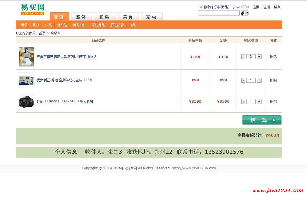
Task: Open the Canon camera thumbnail
Action: tap(26, 102)
